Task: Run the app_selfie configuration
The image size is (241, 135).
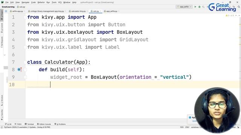Action: 195,7
